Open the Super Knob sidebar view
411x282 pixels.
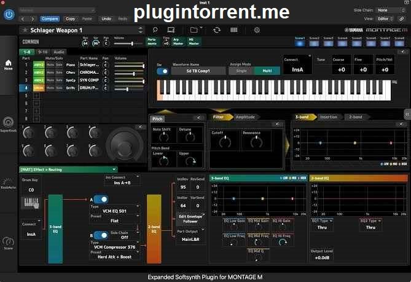(9, 124)
